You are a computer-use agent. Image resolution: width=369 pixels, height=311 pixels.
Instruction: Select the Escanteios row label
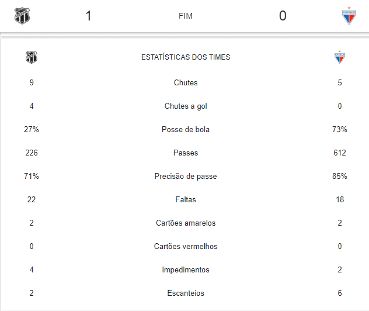(186, 293)
